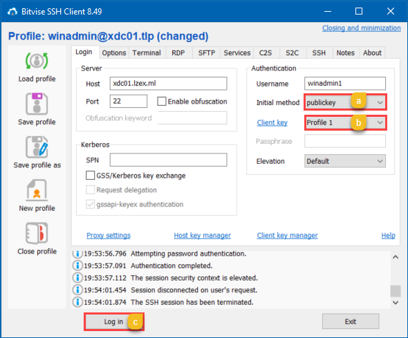Click info icon beside Session disconnected log
Image resolution: width=408 pixels, height=338 pixels.
pos(77,290)
